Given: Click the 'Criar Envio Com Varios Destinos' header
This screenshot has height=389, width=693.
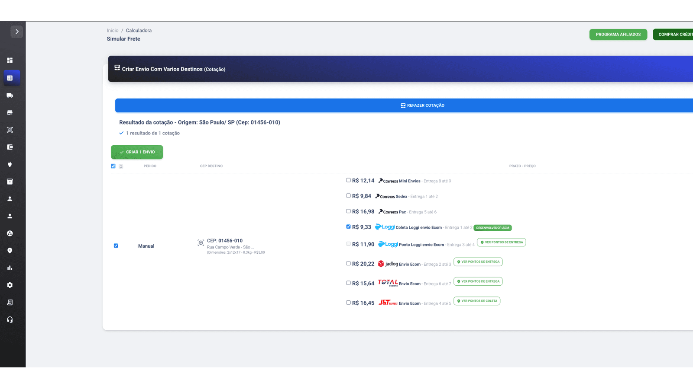Looking at the screenshot, I should 174,69.
